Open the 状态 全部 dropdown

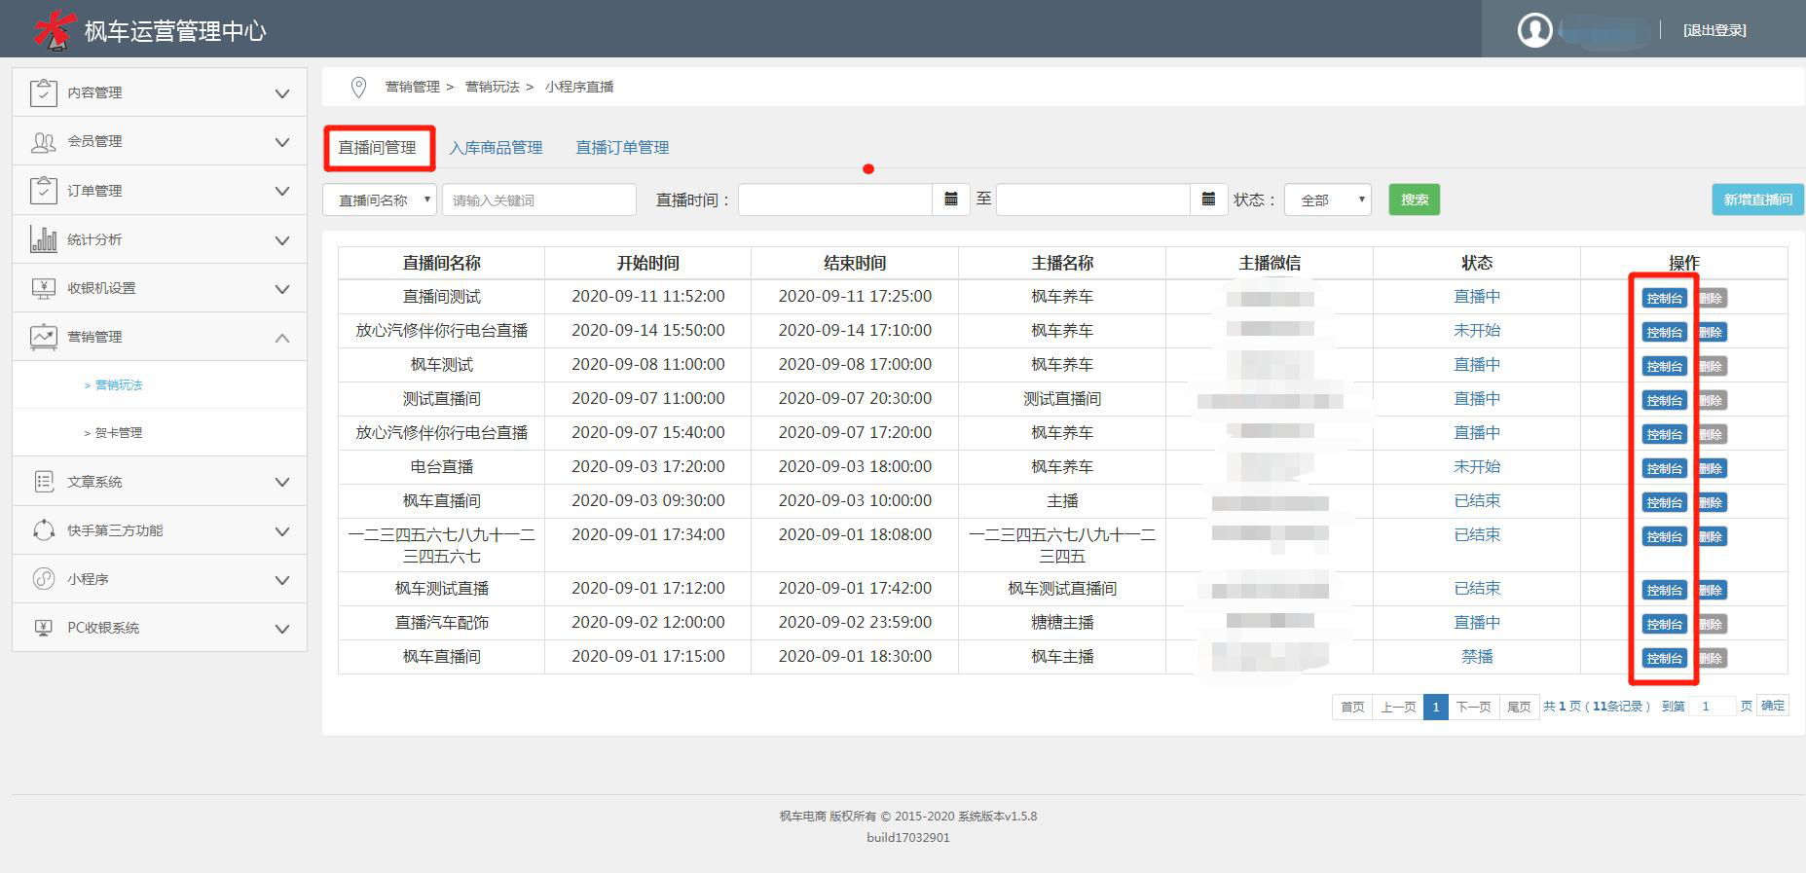pyautogui.click(x=1328, y=200)
